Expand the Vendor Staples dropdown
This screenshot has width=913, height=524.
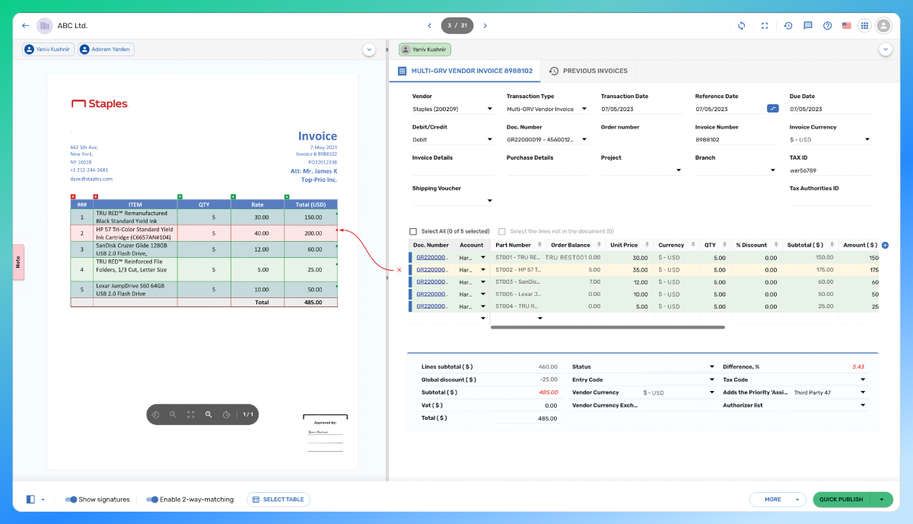coord(453,109)
